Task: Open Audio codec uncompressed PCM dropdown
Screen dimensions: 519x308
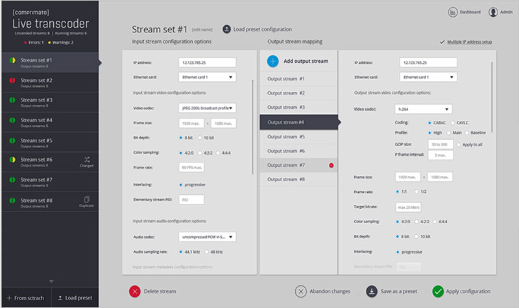Action: point(207,237)
